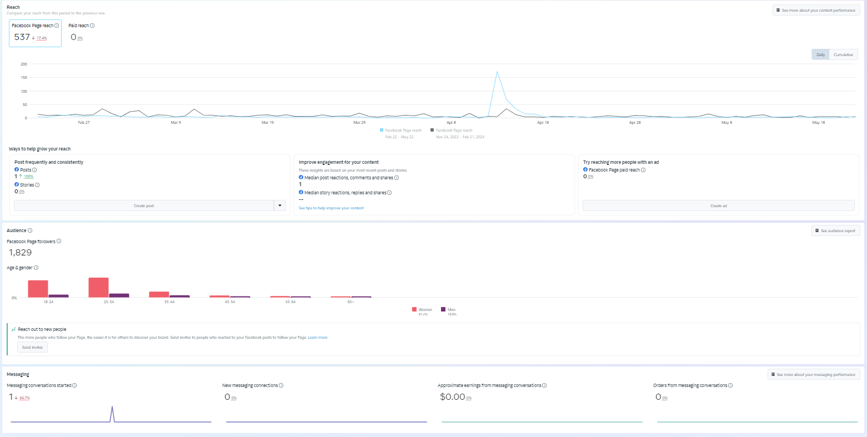Click the Send invites button
Viewport: 867px width, 437px height.
click(33, 347)
